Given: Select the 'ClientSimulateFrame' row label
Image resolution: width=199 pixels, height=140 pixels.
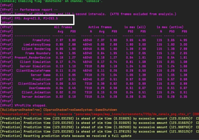Looking at the screenshot, I should point(33,71).
